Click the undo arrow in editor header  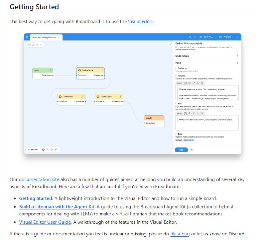(190, 37)
